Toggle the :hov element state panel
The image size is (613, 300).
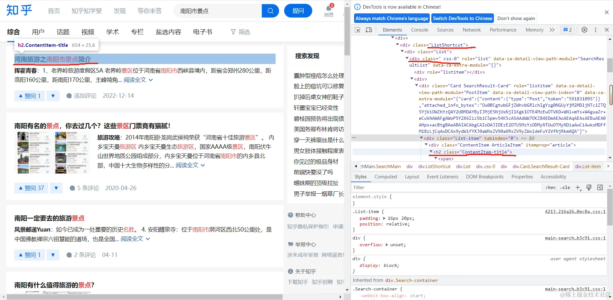coord(550,188)
